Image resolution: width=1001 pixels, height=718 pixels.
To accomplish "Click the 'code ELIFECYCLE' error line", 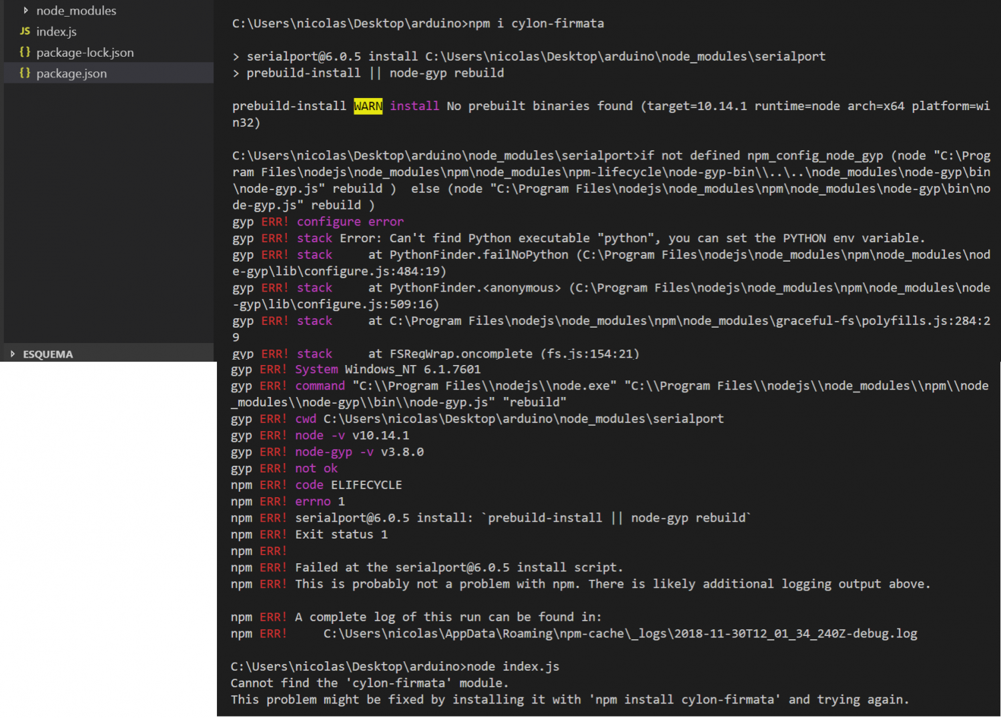I will tap(316, 485).
